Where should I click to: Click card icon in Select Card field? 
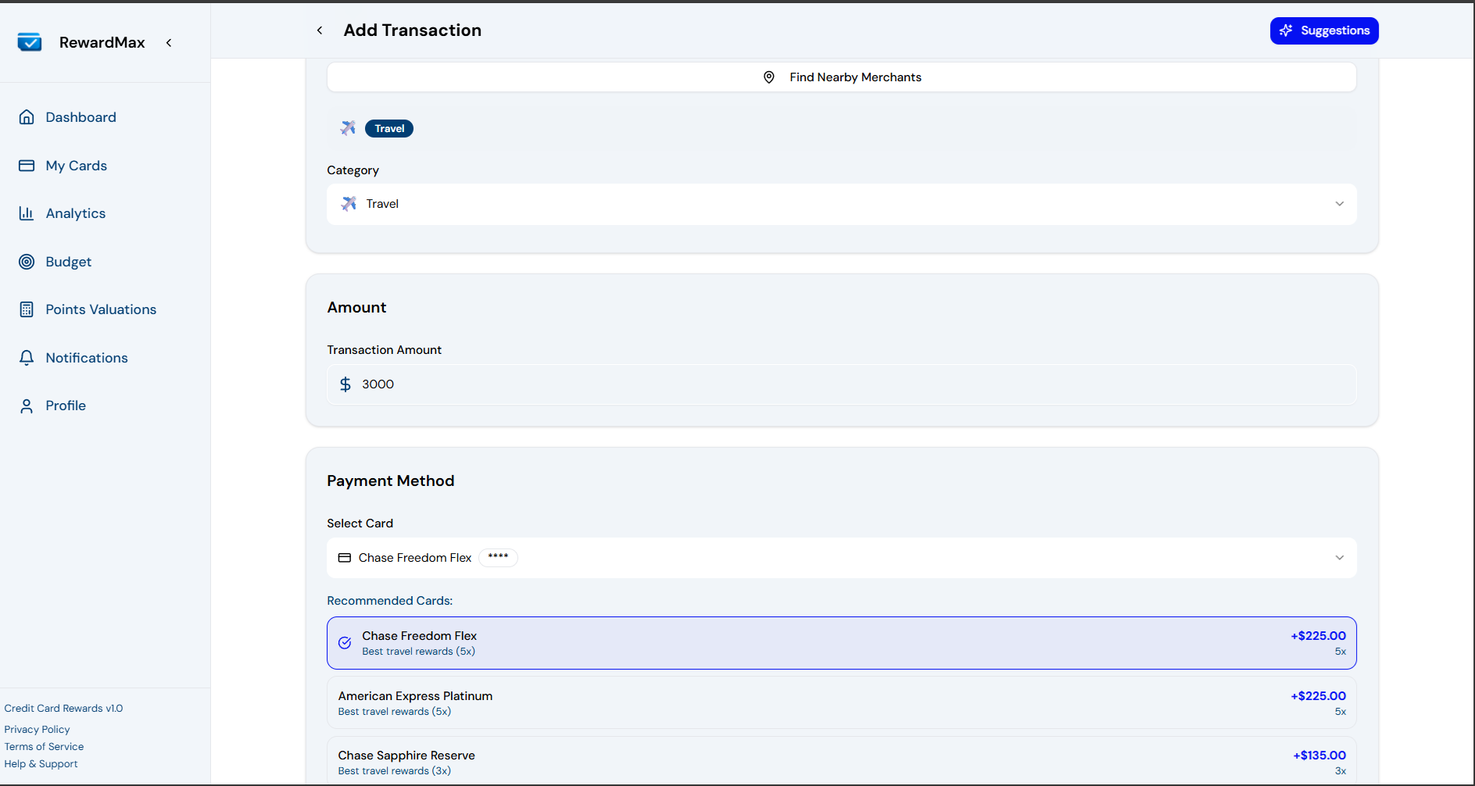[x=345, y=558]
